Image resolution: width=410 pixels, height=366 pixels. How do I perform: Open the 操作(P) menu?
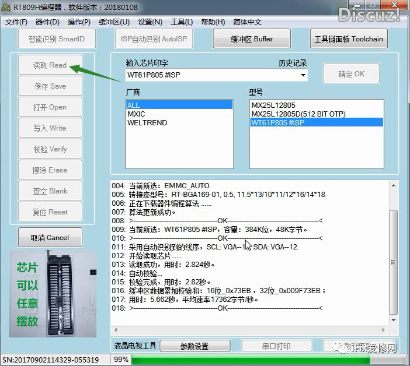tap(79, 22)
